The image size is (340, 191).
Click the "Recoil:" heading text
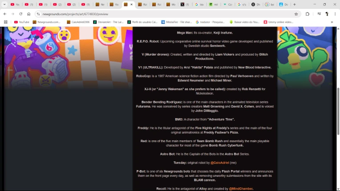pos(162,189)
